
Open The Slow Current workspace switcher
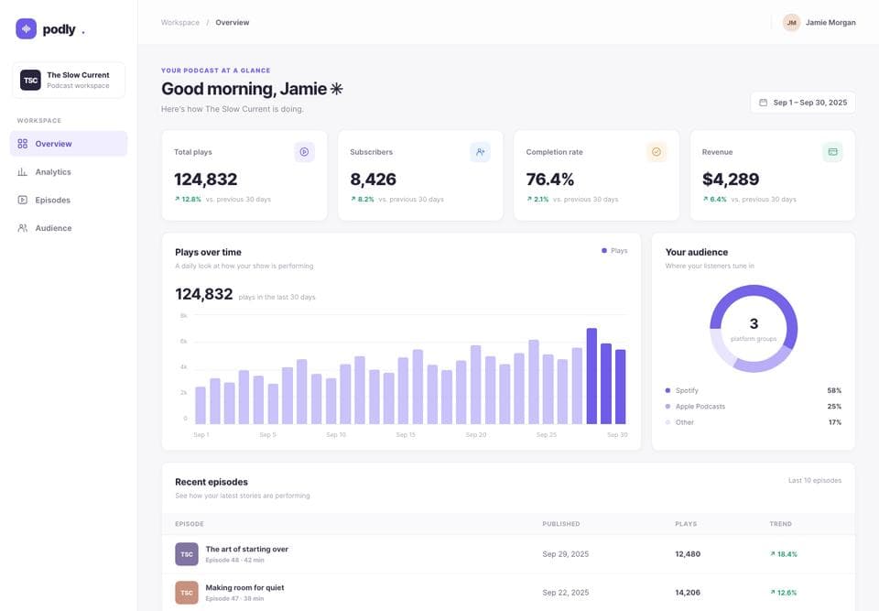[x=69, y=81]
